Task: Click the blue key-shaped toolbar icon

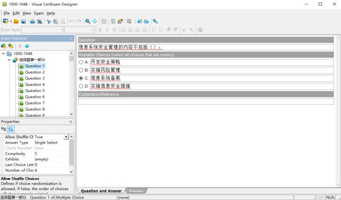Action: click(155, 21)
